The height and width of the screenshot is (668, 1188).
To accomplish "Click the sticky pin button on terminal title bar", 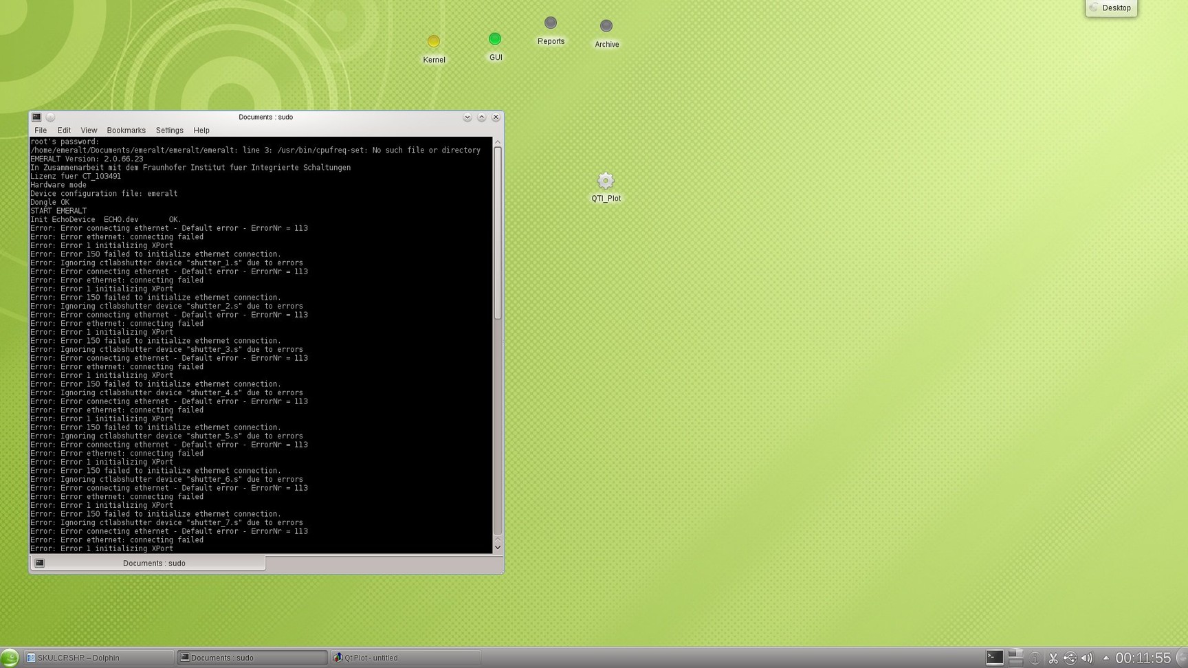I will pyautogui.click(x=50, y=118).
